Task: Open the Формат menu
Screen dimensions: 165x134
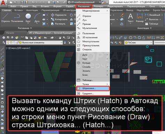Action: click(57, 6)
